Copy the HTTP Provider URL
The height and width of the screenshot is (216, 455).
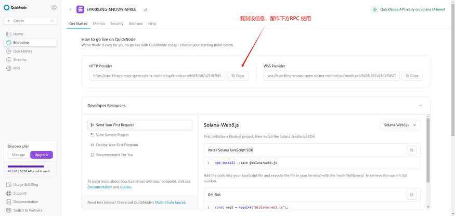238,75
